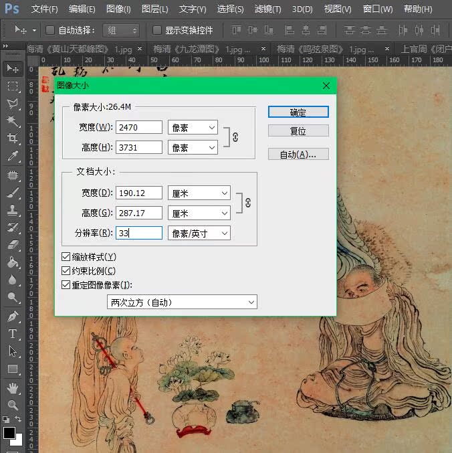Select the Polygonal Lasso tool
Viewport: 452px width, 453px height.
point(13,104)
